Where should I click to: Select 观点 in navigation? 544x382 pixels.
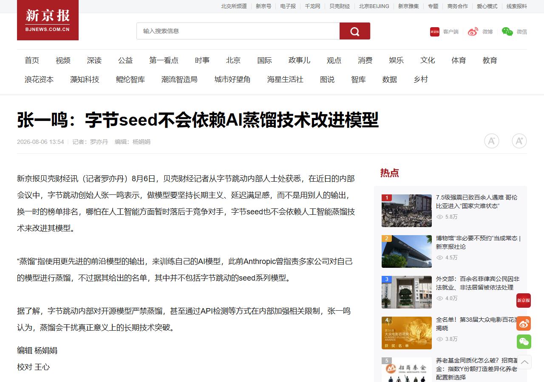pyautogui.click(x=334, y=60)
